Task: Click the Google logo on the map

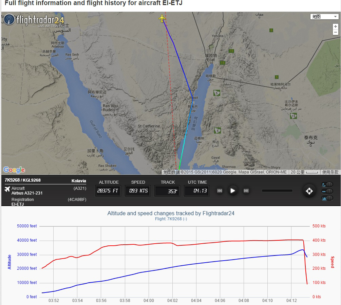Action: [14, 170]
